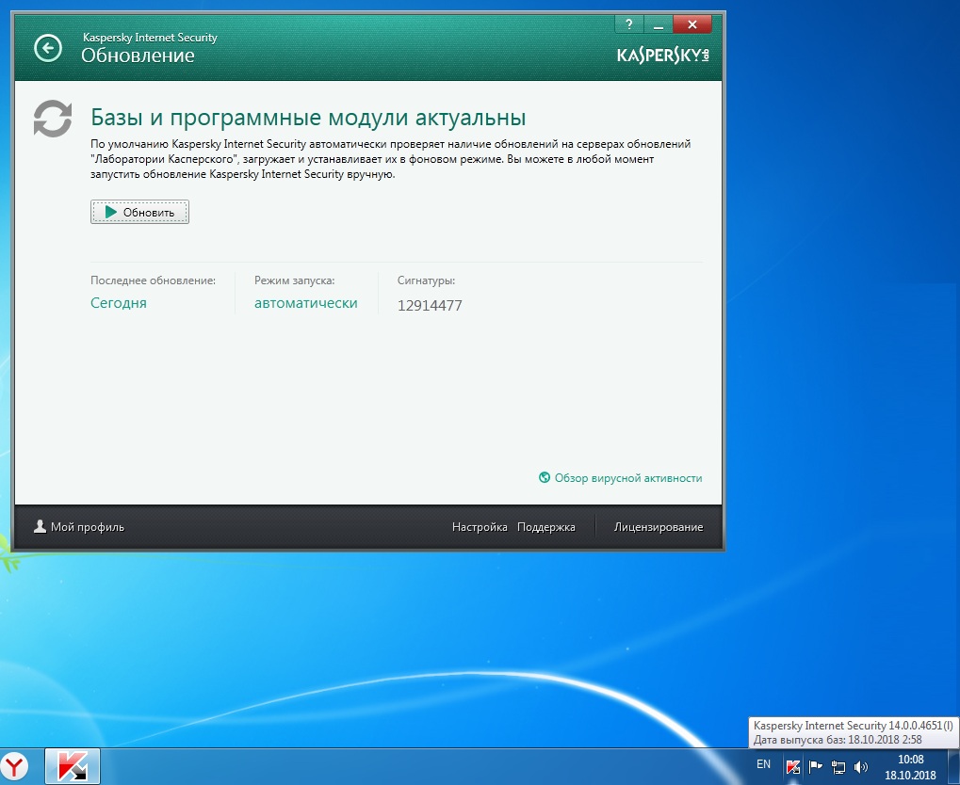Change run mode via автоматически link
960x785 pixels.
[305, 303]
